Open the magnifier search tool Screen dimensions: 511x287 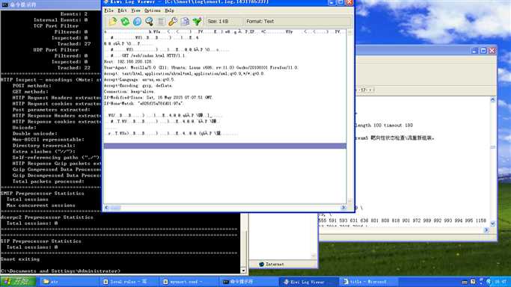point(149,22)
